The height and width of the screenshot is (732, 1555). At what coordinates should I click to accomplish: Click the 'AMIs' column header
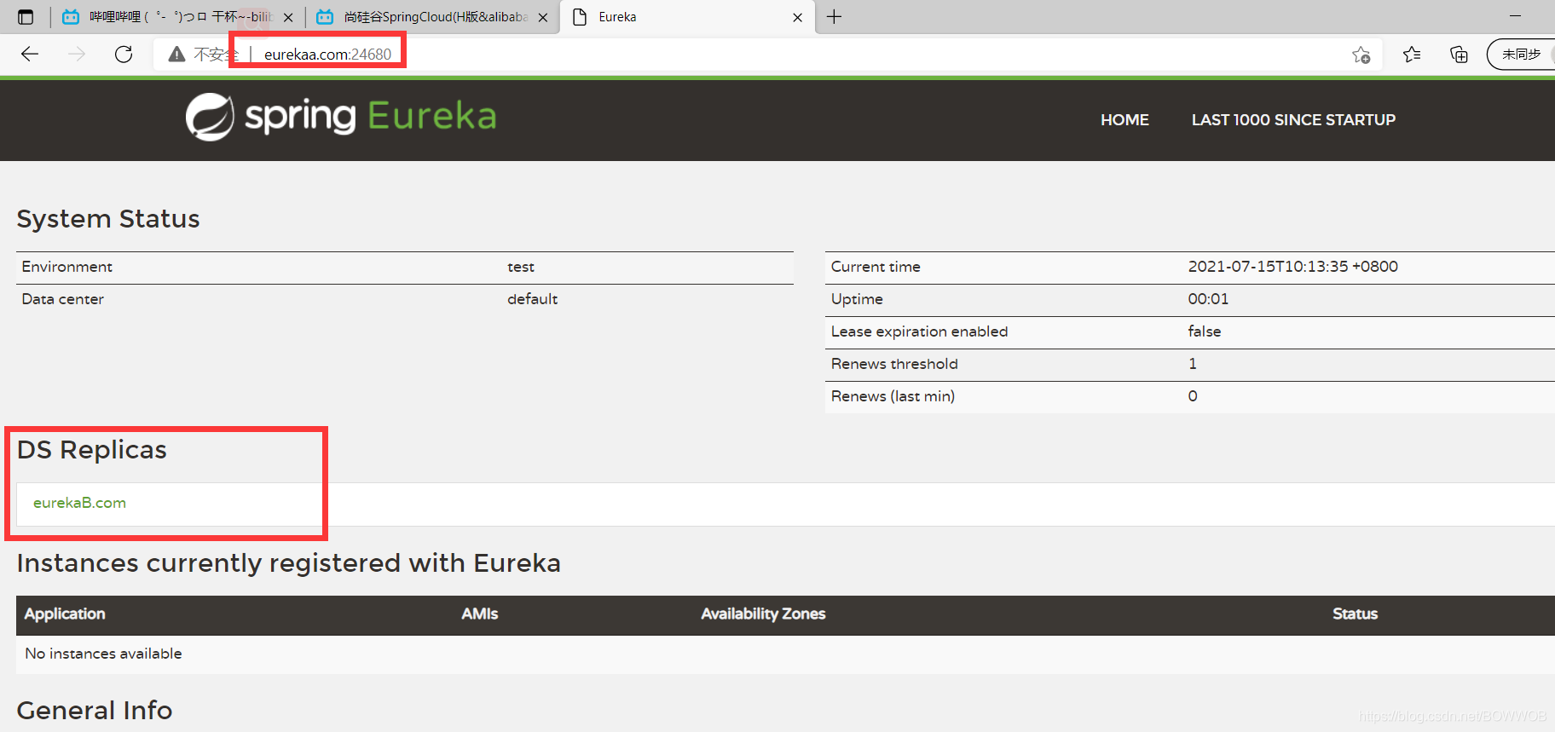(480, 614)
